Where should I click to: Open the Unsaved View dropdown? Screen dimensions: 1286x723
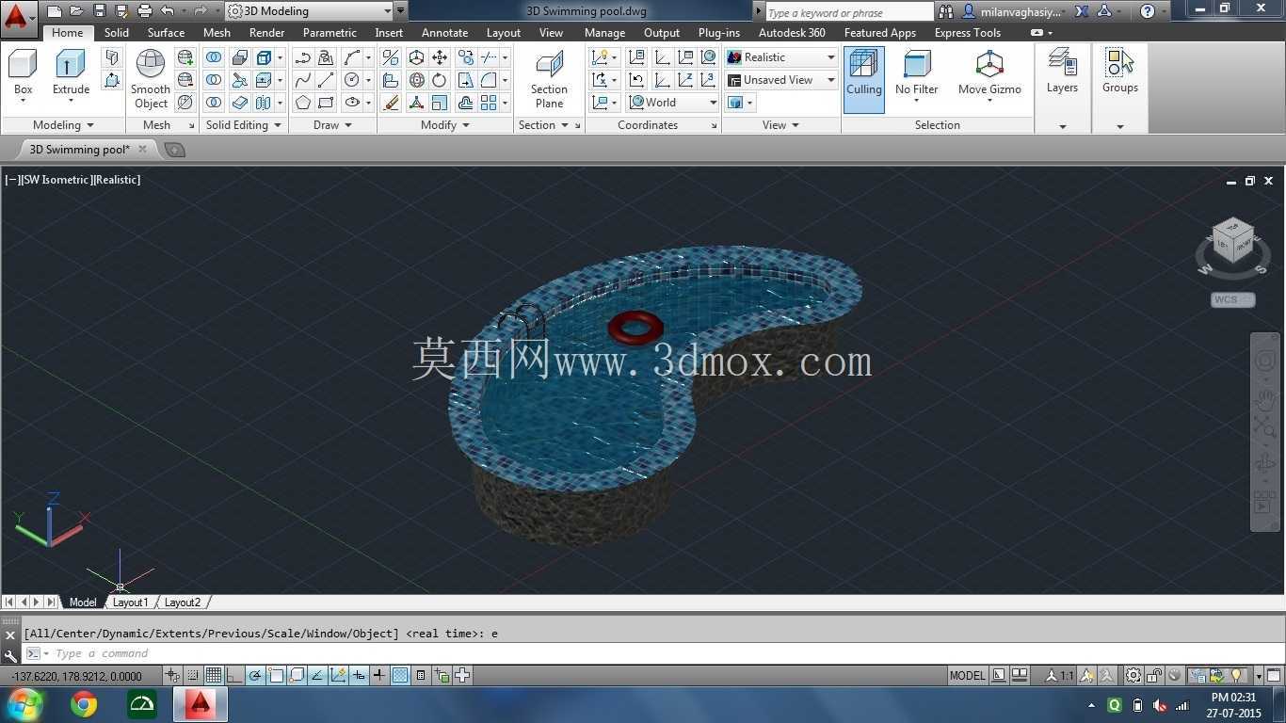pyautogui.click(x=780, y=80)
